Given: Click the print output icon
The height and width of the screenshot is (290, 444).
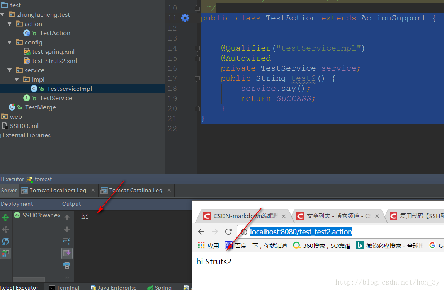Looking at the screenshot, I should click(x=67, y=265).
